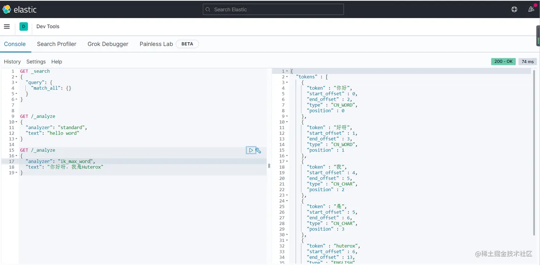The width and height of the screenshot is (540, 265).
Task: Click the "match_all": {} line
Action: coord(51,88)
